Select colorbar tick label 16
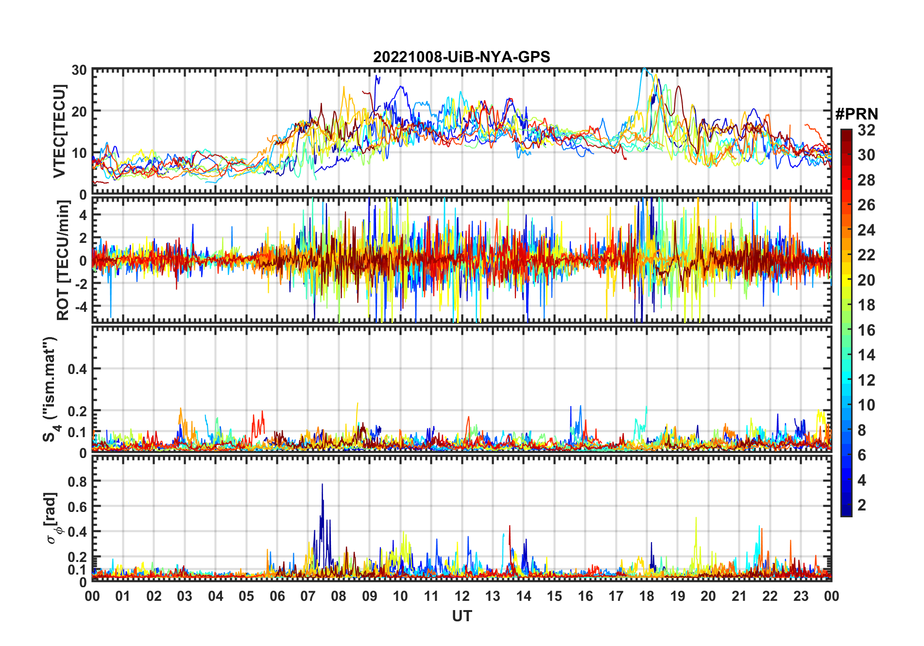Viewport: 924px width, 646px height. [x=866, y=330]
